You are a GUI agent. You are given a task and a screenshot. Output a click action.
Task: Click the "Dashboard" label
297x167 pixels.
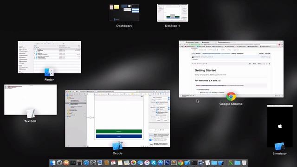coord(124,26)
